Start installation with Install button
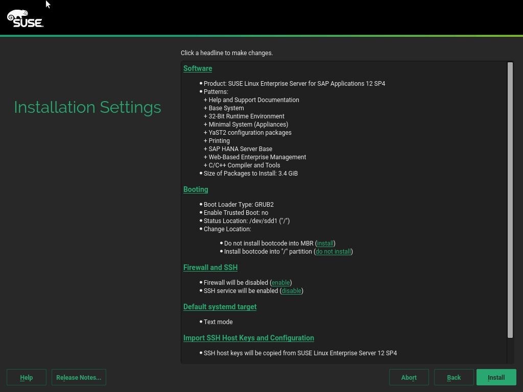The width and height of the screenshot is (523, 392). point(496,377)
